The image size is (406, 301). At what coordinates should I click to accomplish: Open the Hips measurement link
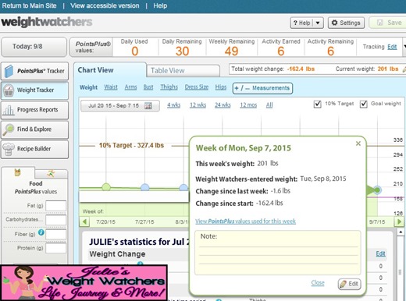221,87
